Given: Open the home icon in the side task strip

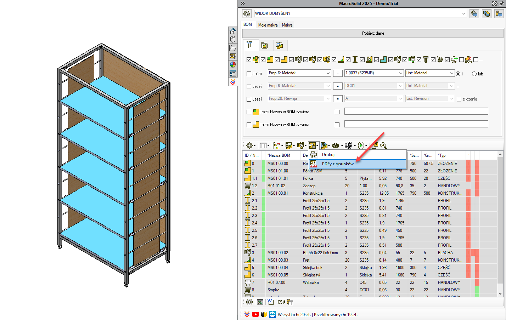Looking at the screenshot, I should [233, 31].
